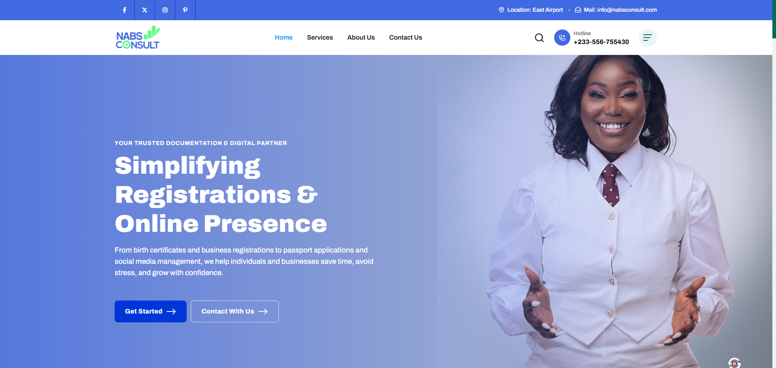Viewport: 776px width, 368px height.
Task: Go to the Home menu item
Action: tap(284, 38)
